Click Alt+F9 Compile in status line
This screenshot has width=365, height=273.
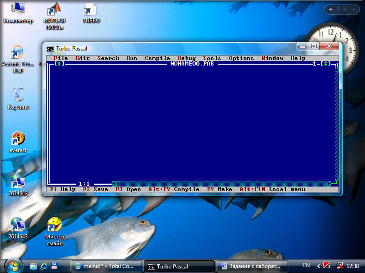click(x=174, y=189)
